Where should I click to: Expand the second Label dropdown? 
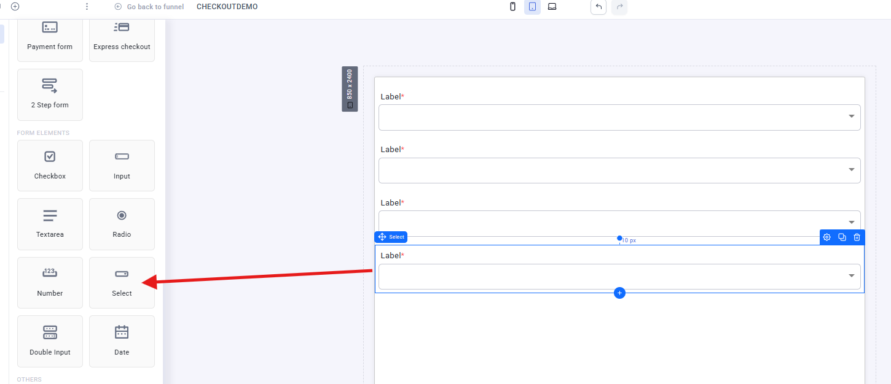[619, 170]
